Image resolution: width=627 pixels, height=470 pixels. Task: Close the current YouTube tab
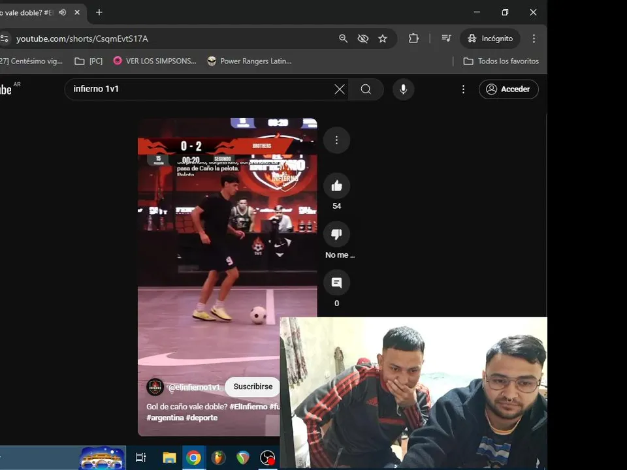pyautogui.click(x=77, y=12)
